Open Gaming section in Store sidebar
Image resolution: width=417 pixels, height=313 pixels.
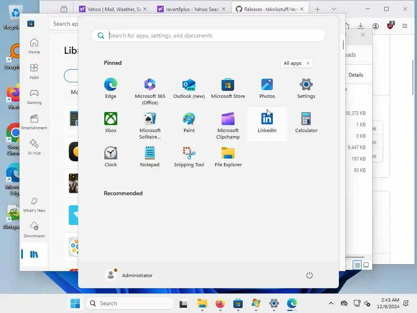tap(34, 97)
